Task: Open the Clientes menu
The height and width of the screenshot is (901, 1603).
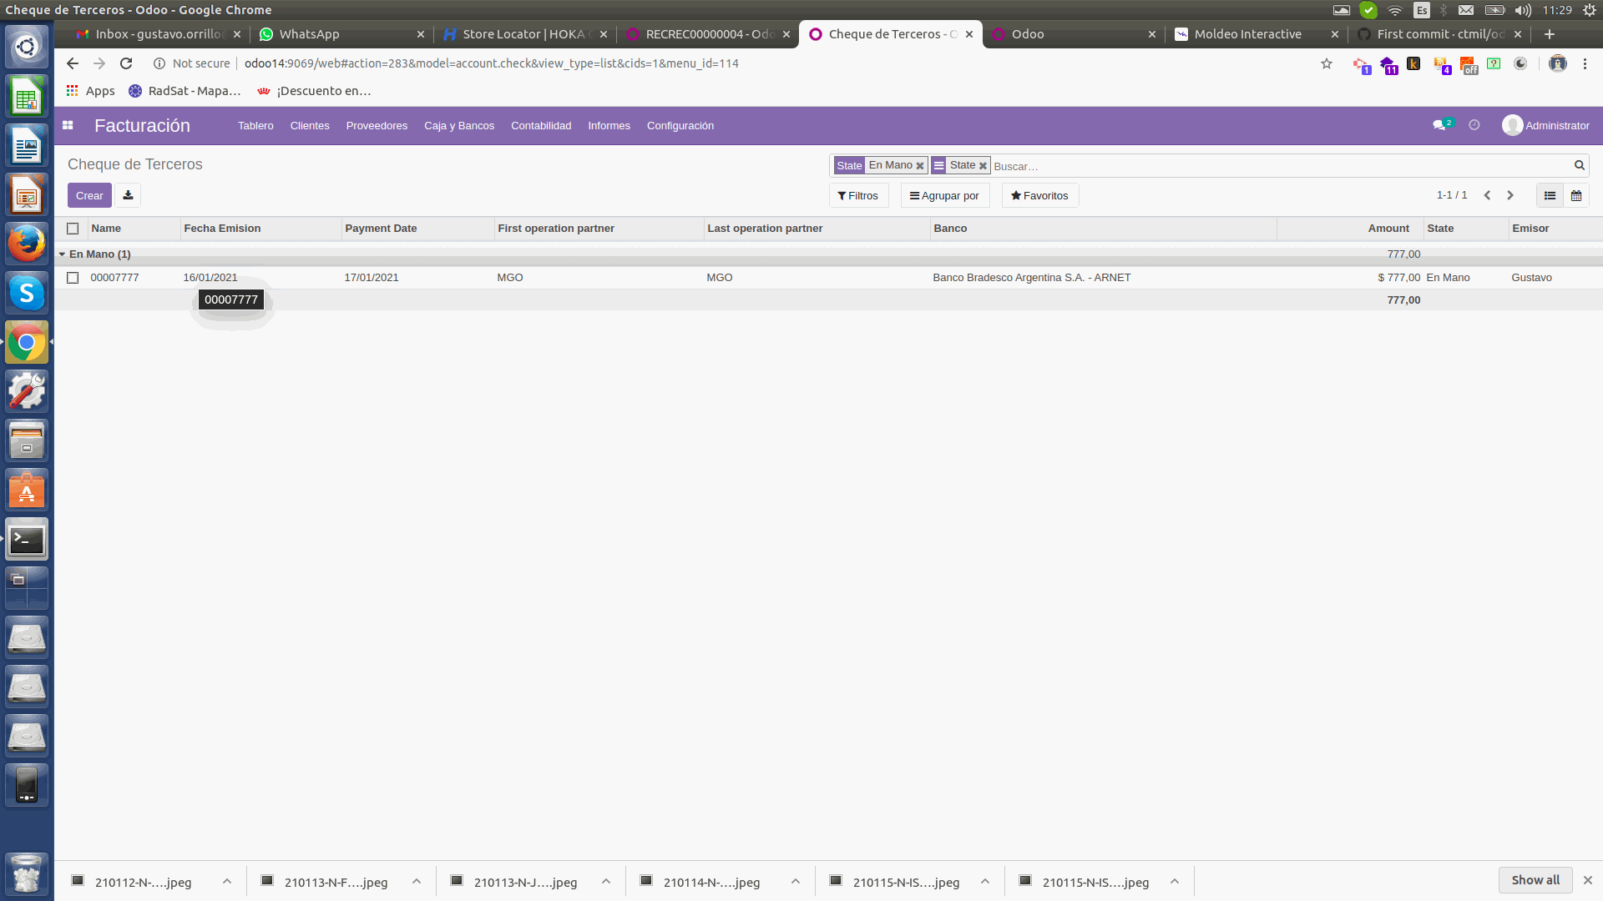Action: (x=310, y=125)
